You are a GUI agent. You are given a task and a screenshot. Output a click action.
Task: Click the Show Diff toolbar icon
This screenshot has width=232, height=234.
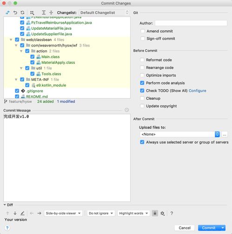pos(7,13)
